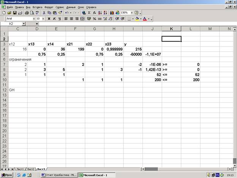Click the Пуск start button
This screenshot has height=178, width=237.
point(7,175)
